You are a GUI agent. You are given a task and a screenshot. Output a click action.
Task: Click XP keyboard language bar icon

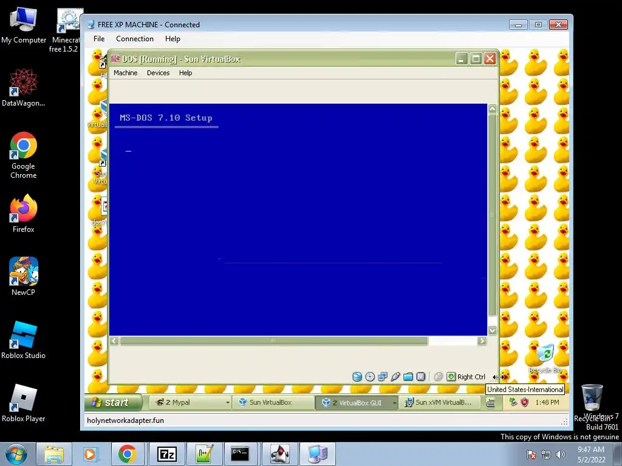coord(491,403)
